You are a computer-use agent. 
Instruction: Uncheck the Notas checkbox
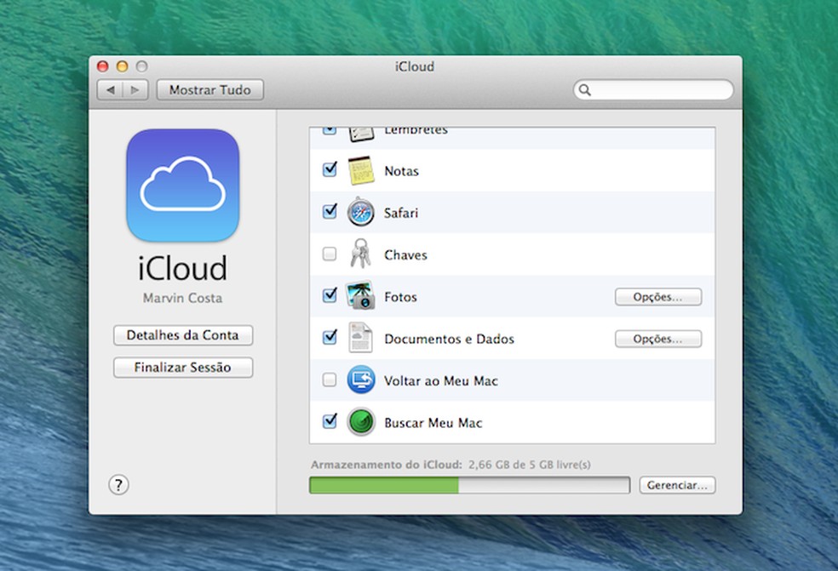click(330, 169)
